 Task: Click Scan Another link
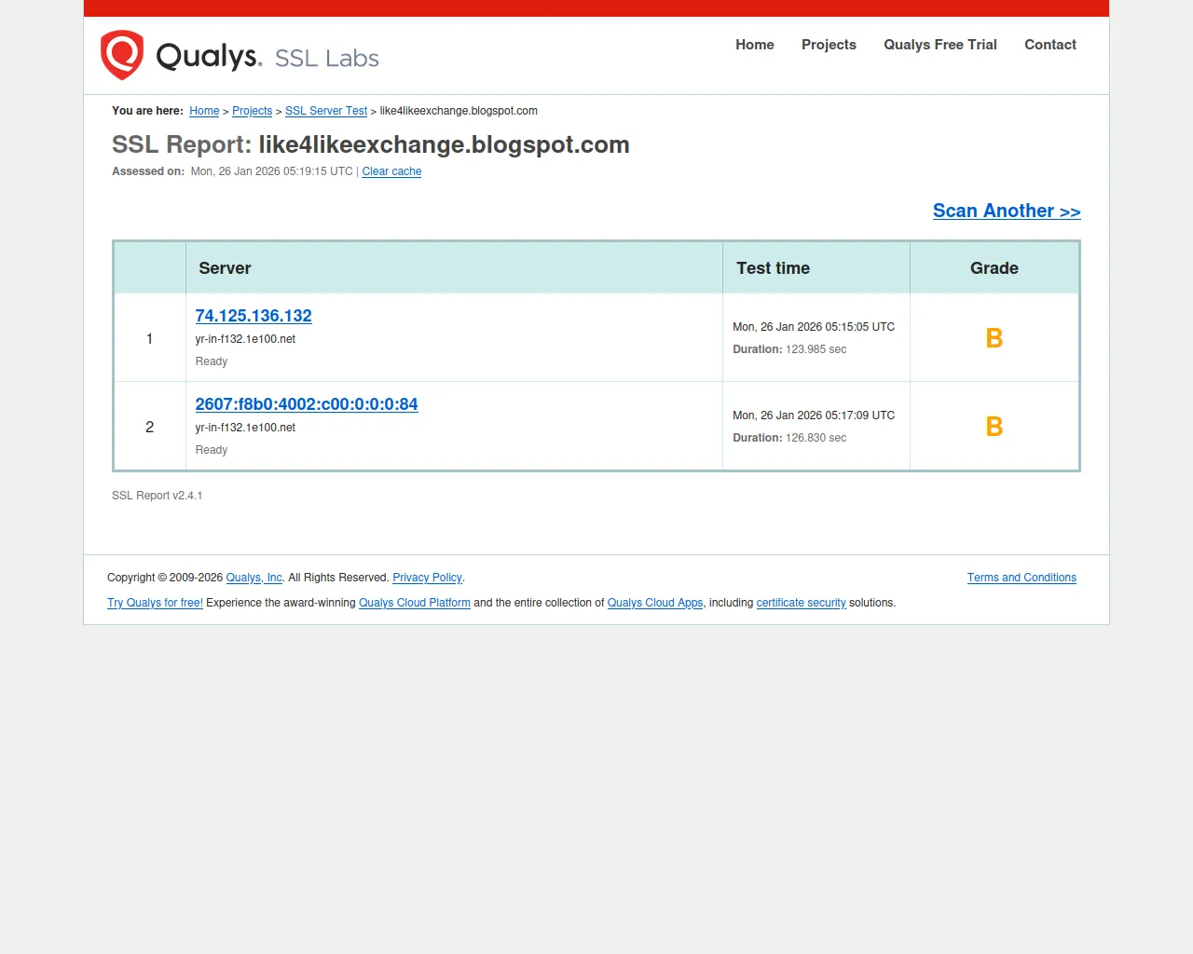pos(1007,211)
